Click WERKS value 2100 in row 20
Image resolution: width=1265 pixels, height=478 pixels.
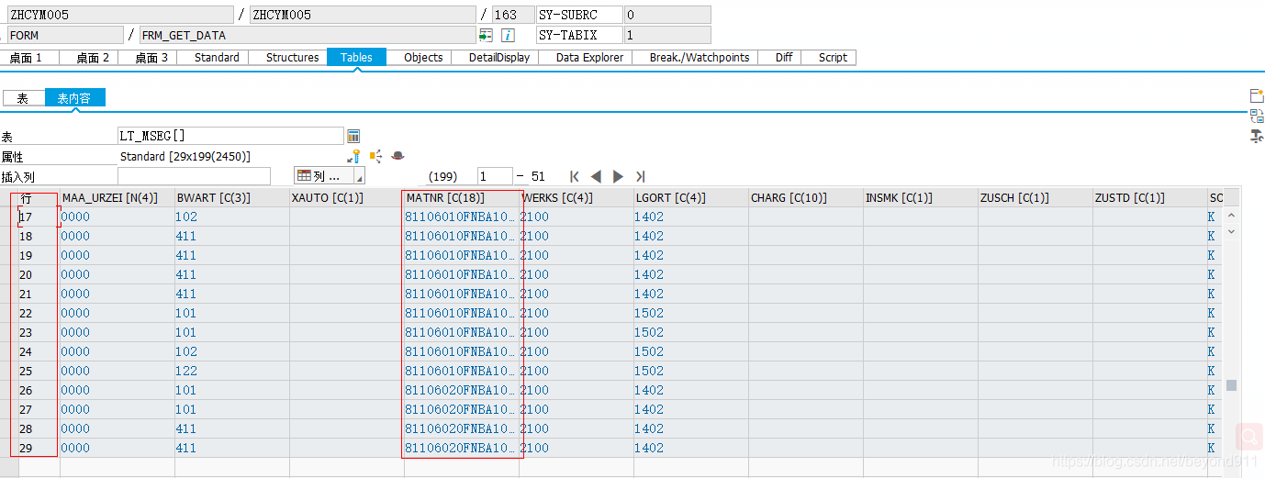[534, 274]
